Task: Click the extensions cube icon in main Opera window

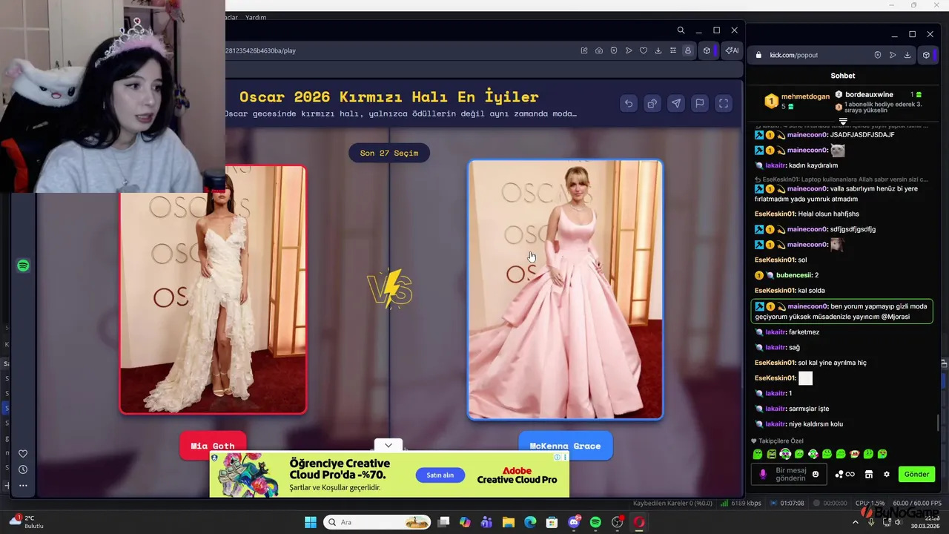Action: coord(707,50)
